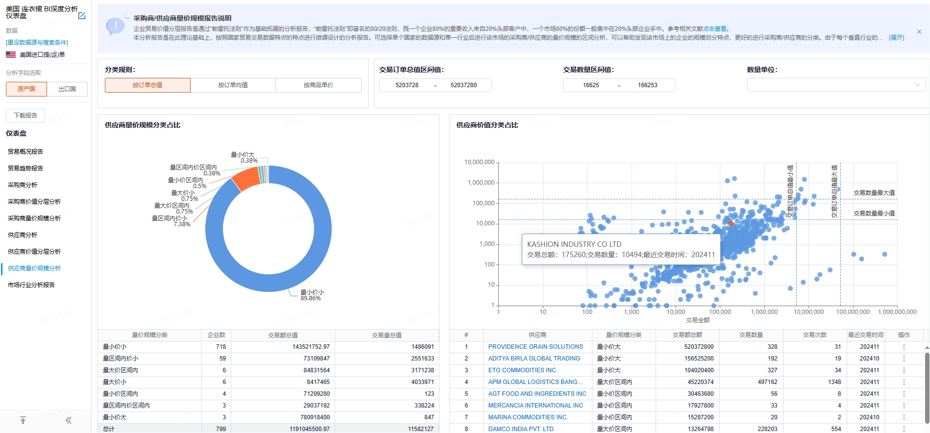The height and width of the screenshot is (433, 930).
Task: Open 供应商价值分层分析 in sidebar
Action: [x=34, y=252]
